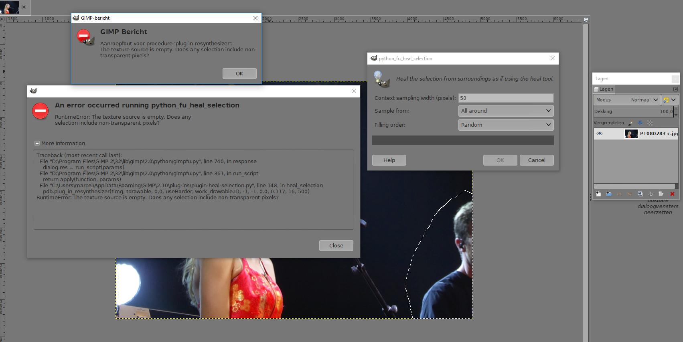This screenshot has width=683, height=342.
Task: Toggle lock pixels paintbrush icon
Action: (x=630, y=123)
